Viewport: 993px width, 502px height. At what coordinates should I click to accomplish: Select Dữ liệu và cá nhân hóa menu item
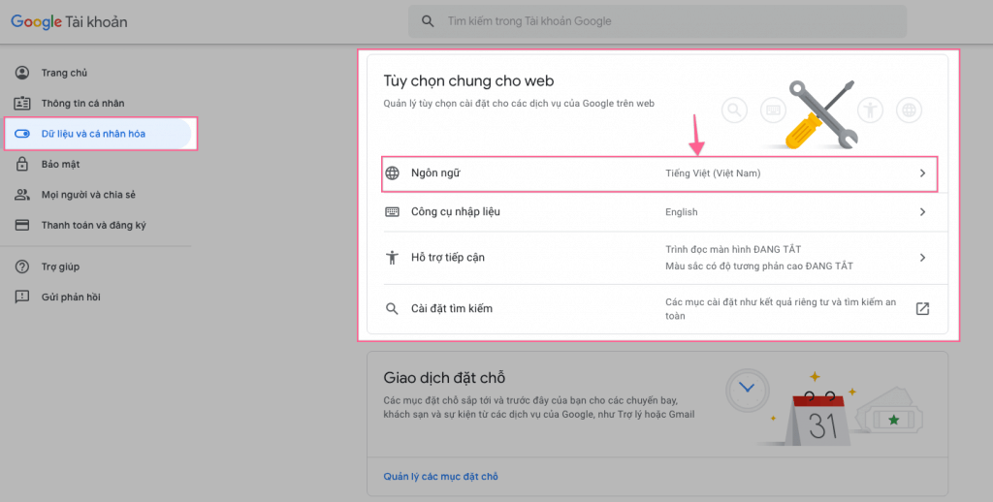93,134
